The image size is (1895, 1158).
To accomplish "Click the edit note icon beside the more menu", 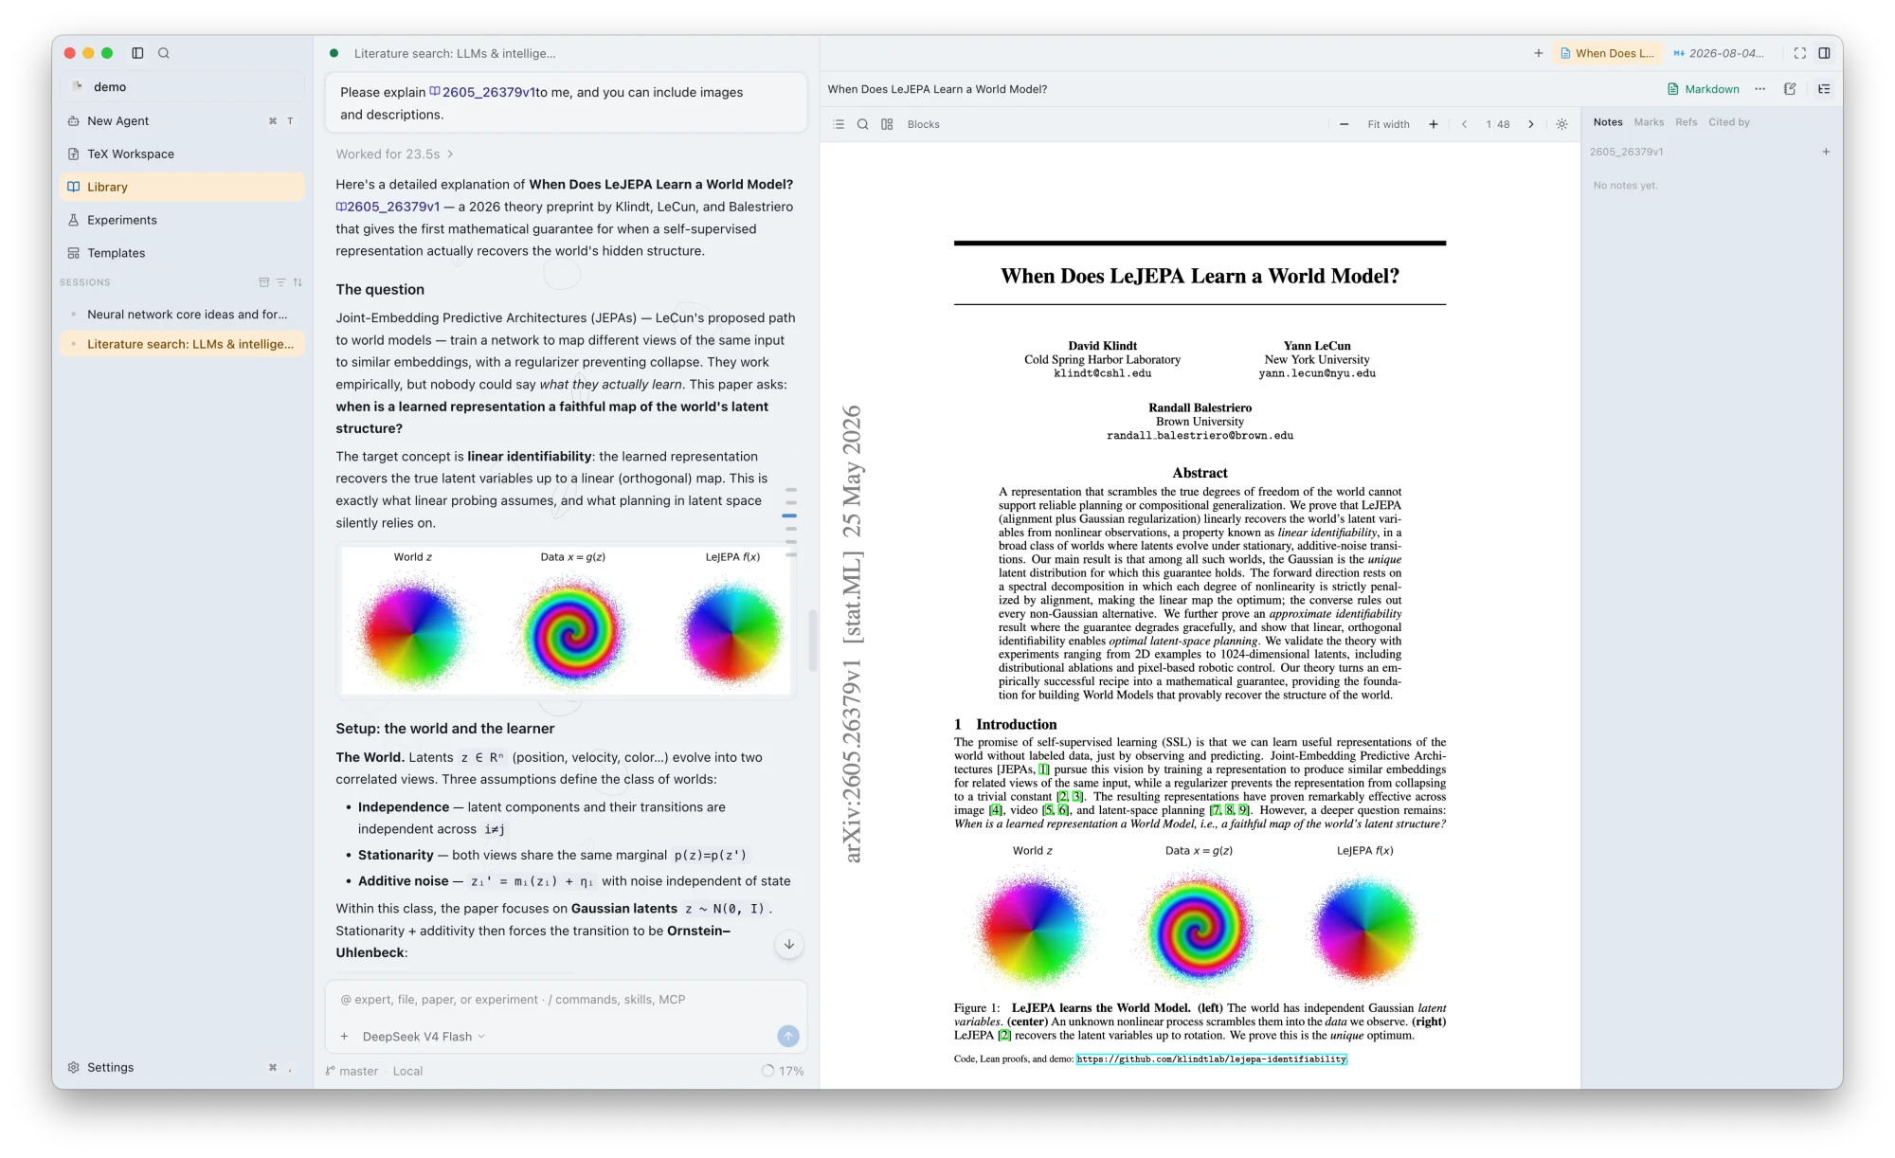I will (1790, 89).
